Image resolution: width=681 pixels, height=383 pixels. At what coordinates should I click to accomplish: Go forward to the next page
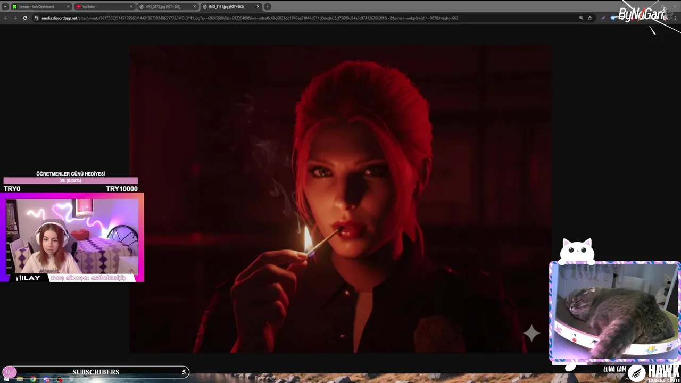15,18
